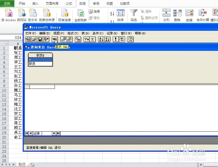Open the 表(B) menu
The image size is (218, 167).
85,33
